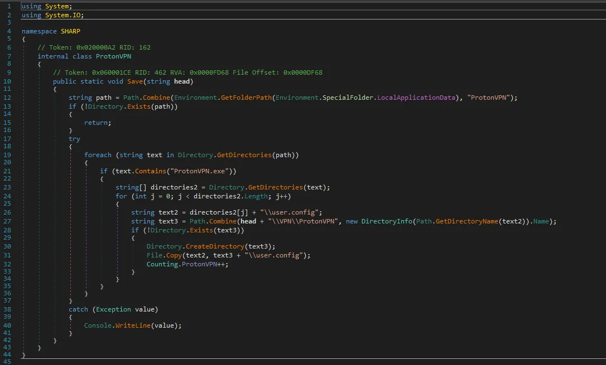The height and width of the screenshot is (365, 606).
Task: Select the ProtonVPN class name declaration
Action: [x=113, y=56]
